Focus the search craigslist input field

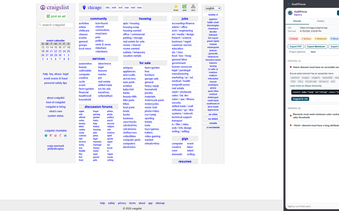(x=56, y=25)
